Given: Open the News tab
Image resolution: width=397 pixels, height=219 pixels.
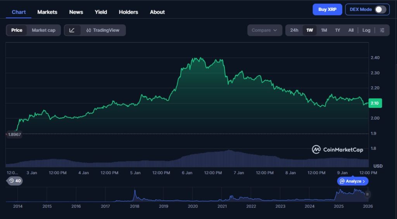Looking at the screenshot, I should [x=76, y=12].
